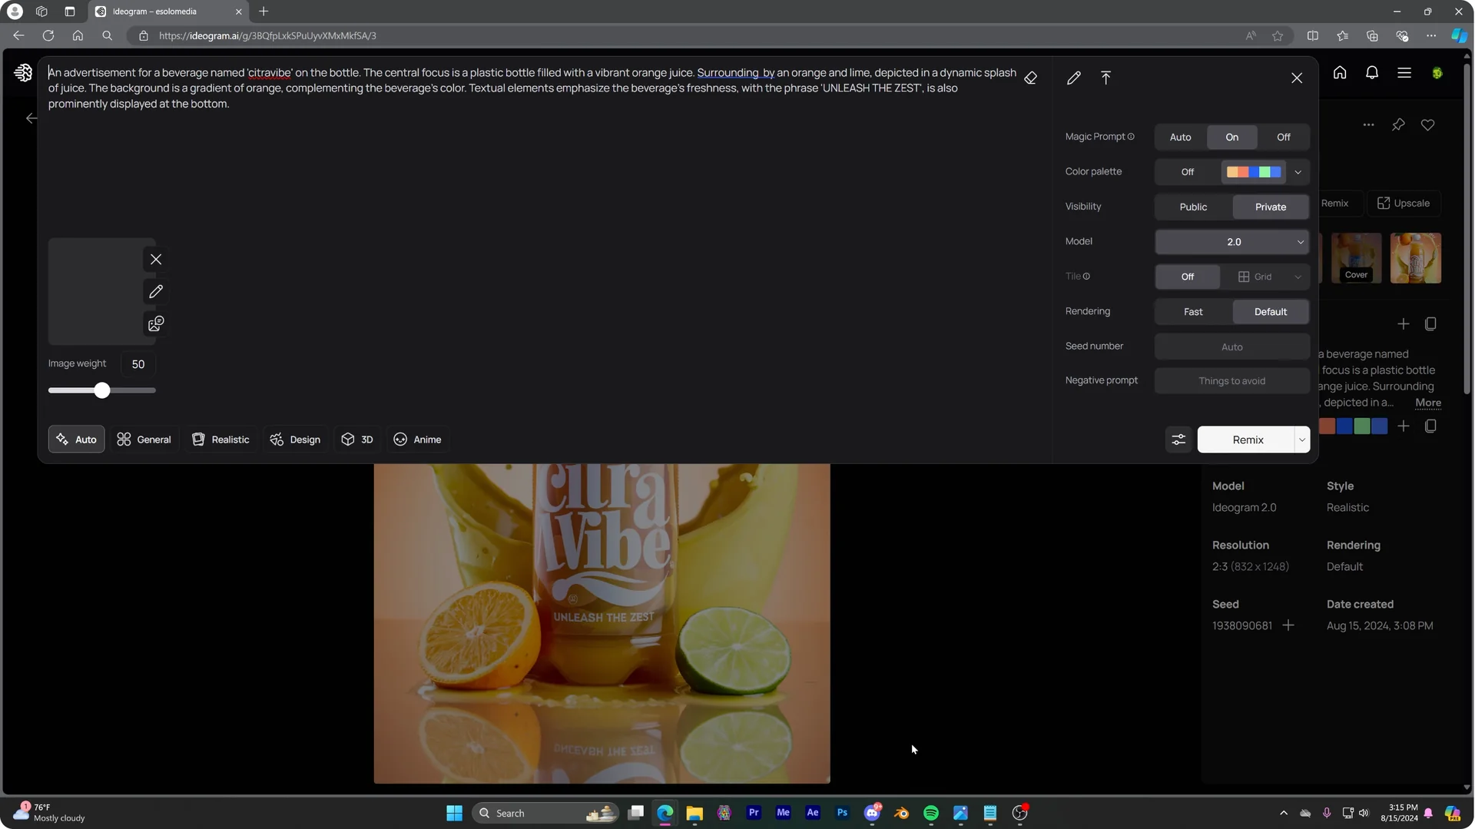This screenshot has width=1475, height=829.
Task: Adjust the Image weight slider
Action: 101,390
